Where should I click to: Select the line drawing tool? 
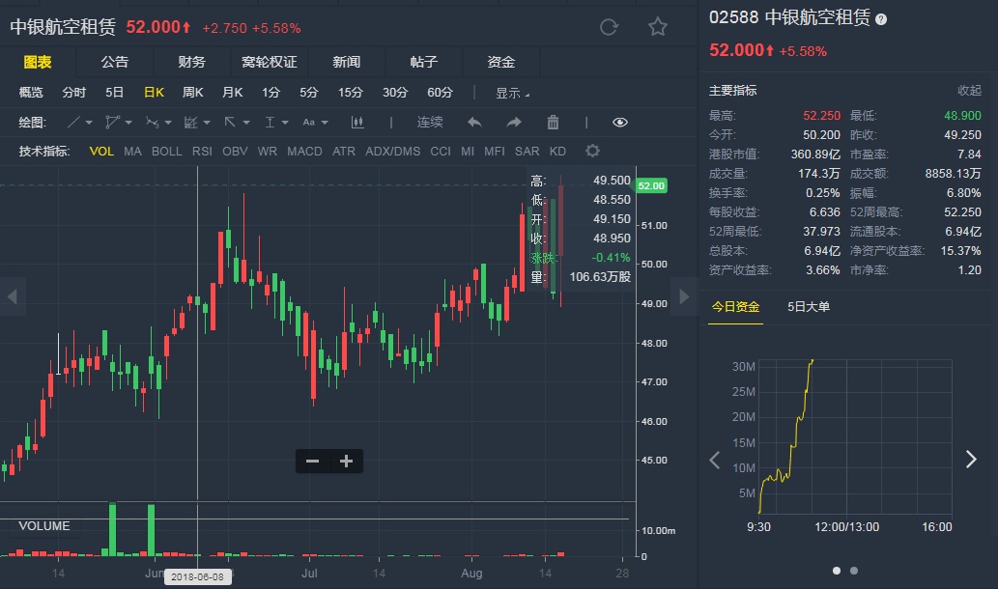[x=73, y=122]
